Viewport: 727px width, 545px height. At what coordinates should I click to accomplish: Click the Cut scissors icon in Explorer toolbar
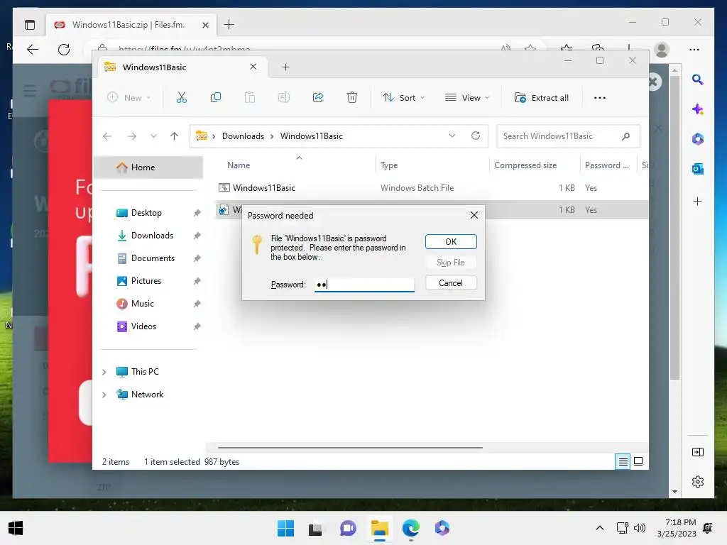coord(181,97)
